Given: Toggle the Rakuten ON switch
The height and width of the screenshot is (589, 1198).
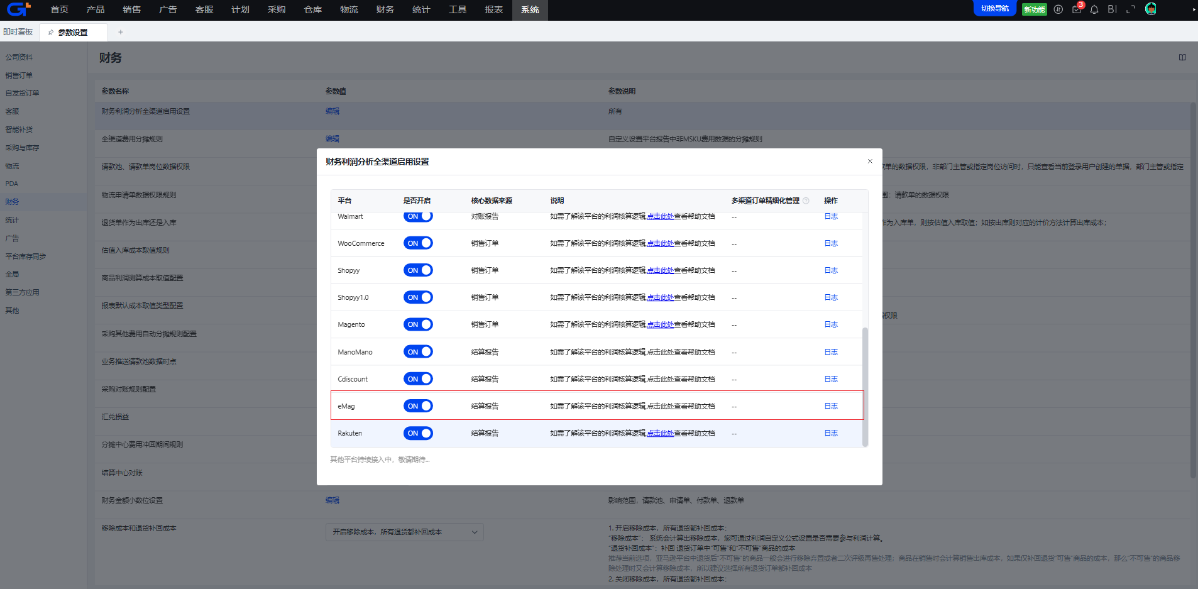Looking at the screenshot, I should [x=418, y=433].
